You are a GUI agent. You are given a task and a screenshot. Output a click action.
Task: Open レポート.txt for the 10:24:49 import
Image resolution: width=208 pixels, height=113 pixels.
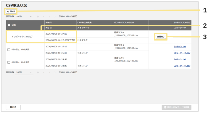pyautogui.click(x=180, y=59)
